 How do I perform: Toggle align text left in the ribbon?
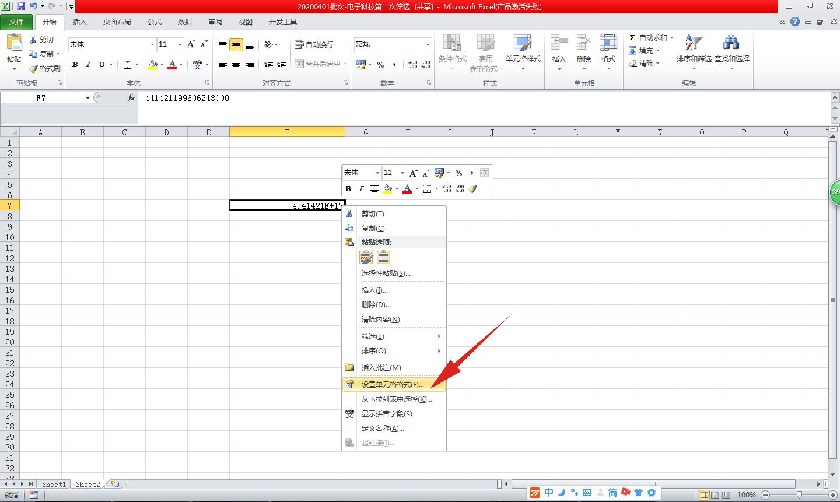(x=222, y=64)
